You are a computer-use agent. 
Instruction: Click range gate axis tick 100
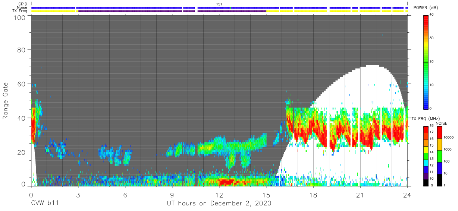(20, 17)
